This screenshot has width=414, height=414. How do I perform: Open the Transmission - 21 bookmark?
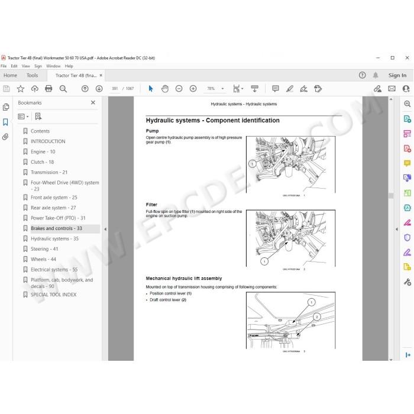point(49,172)
